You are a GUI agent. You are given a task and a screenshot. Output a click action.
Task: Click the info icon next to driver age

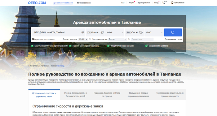(90, 39)
